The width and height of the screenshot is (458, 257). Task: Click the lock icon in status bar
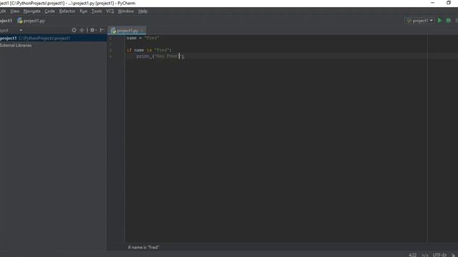[454, 255]
